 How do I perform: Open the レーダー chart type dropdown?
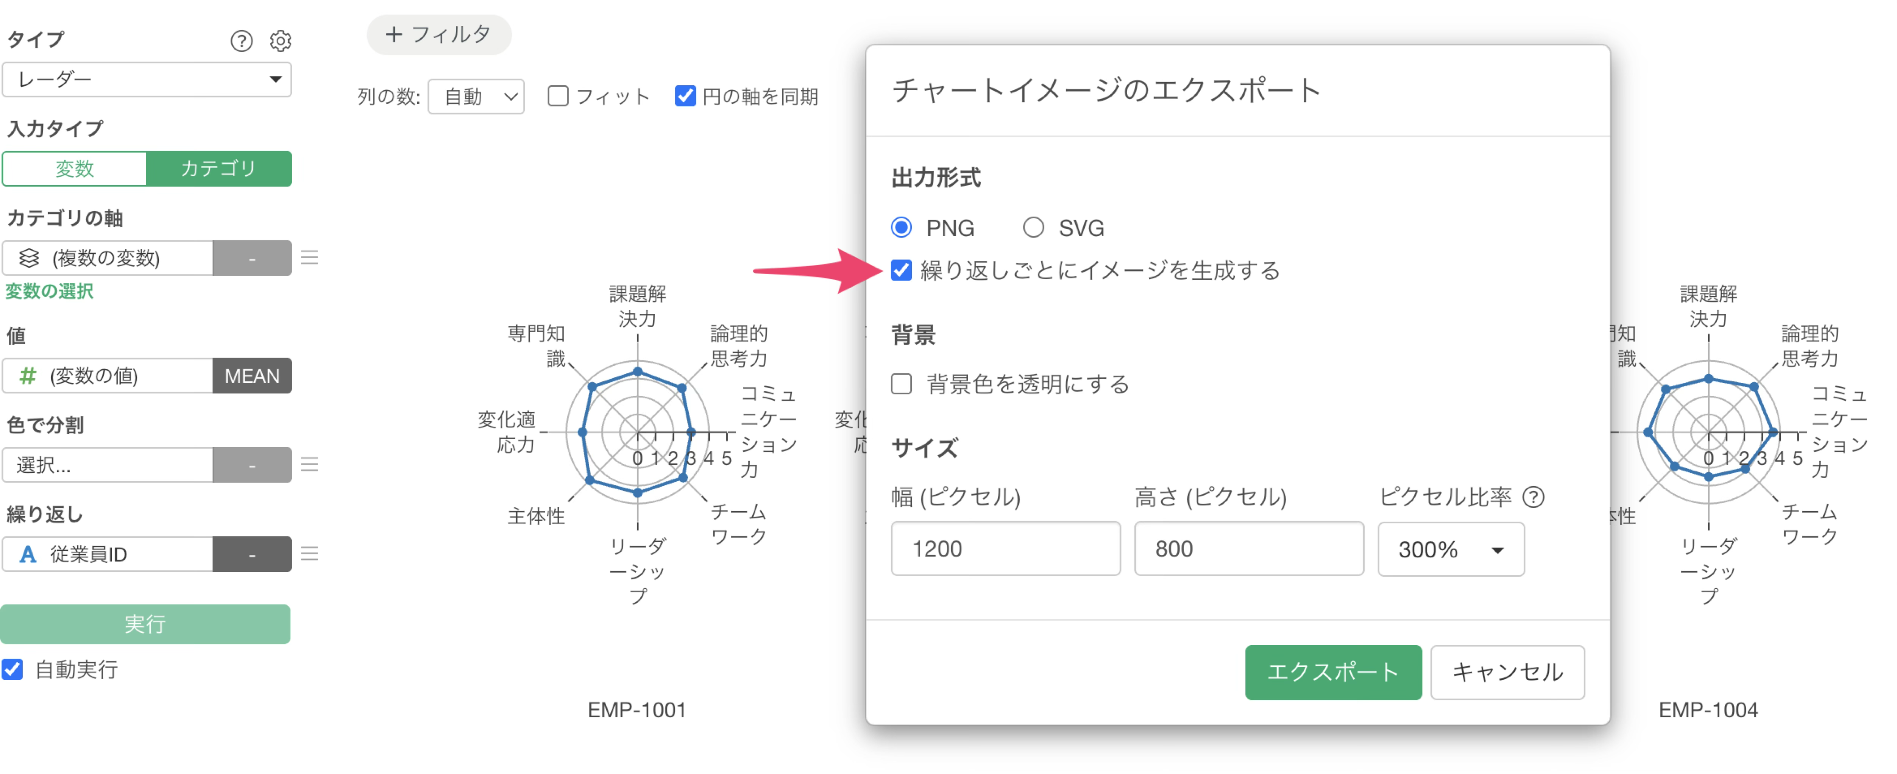tap(147, 79)
